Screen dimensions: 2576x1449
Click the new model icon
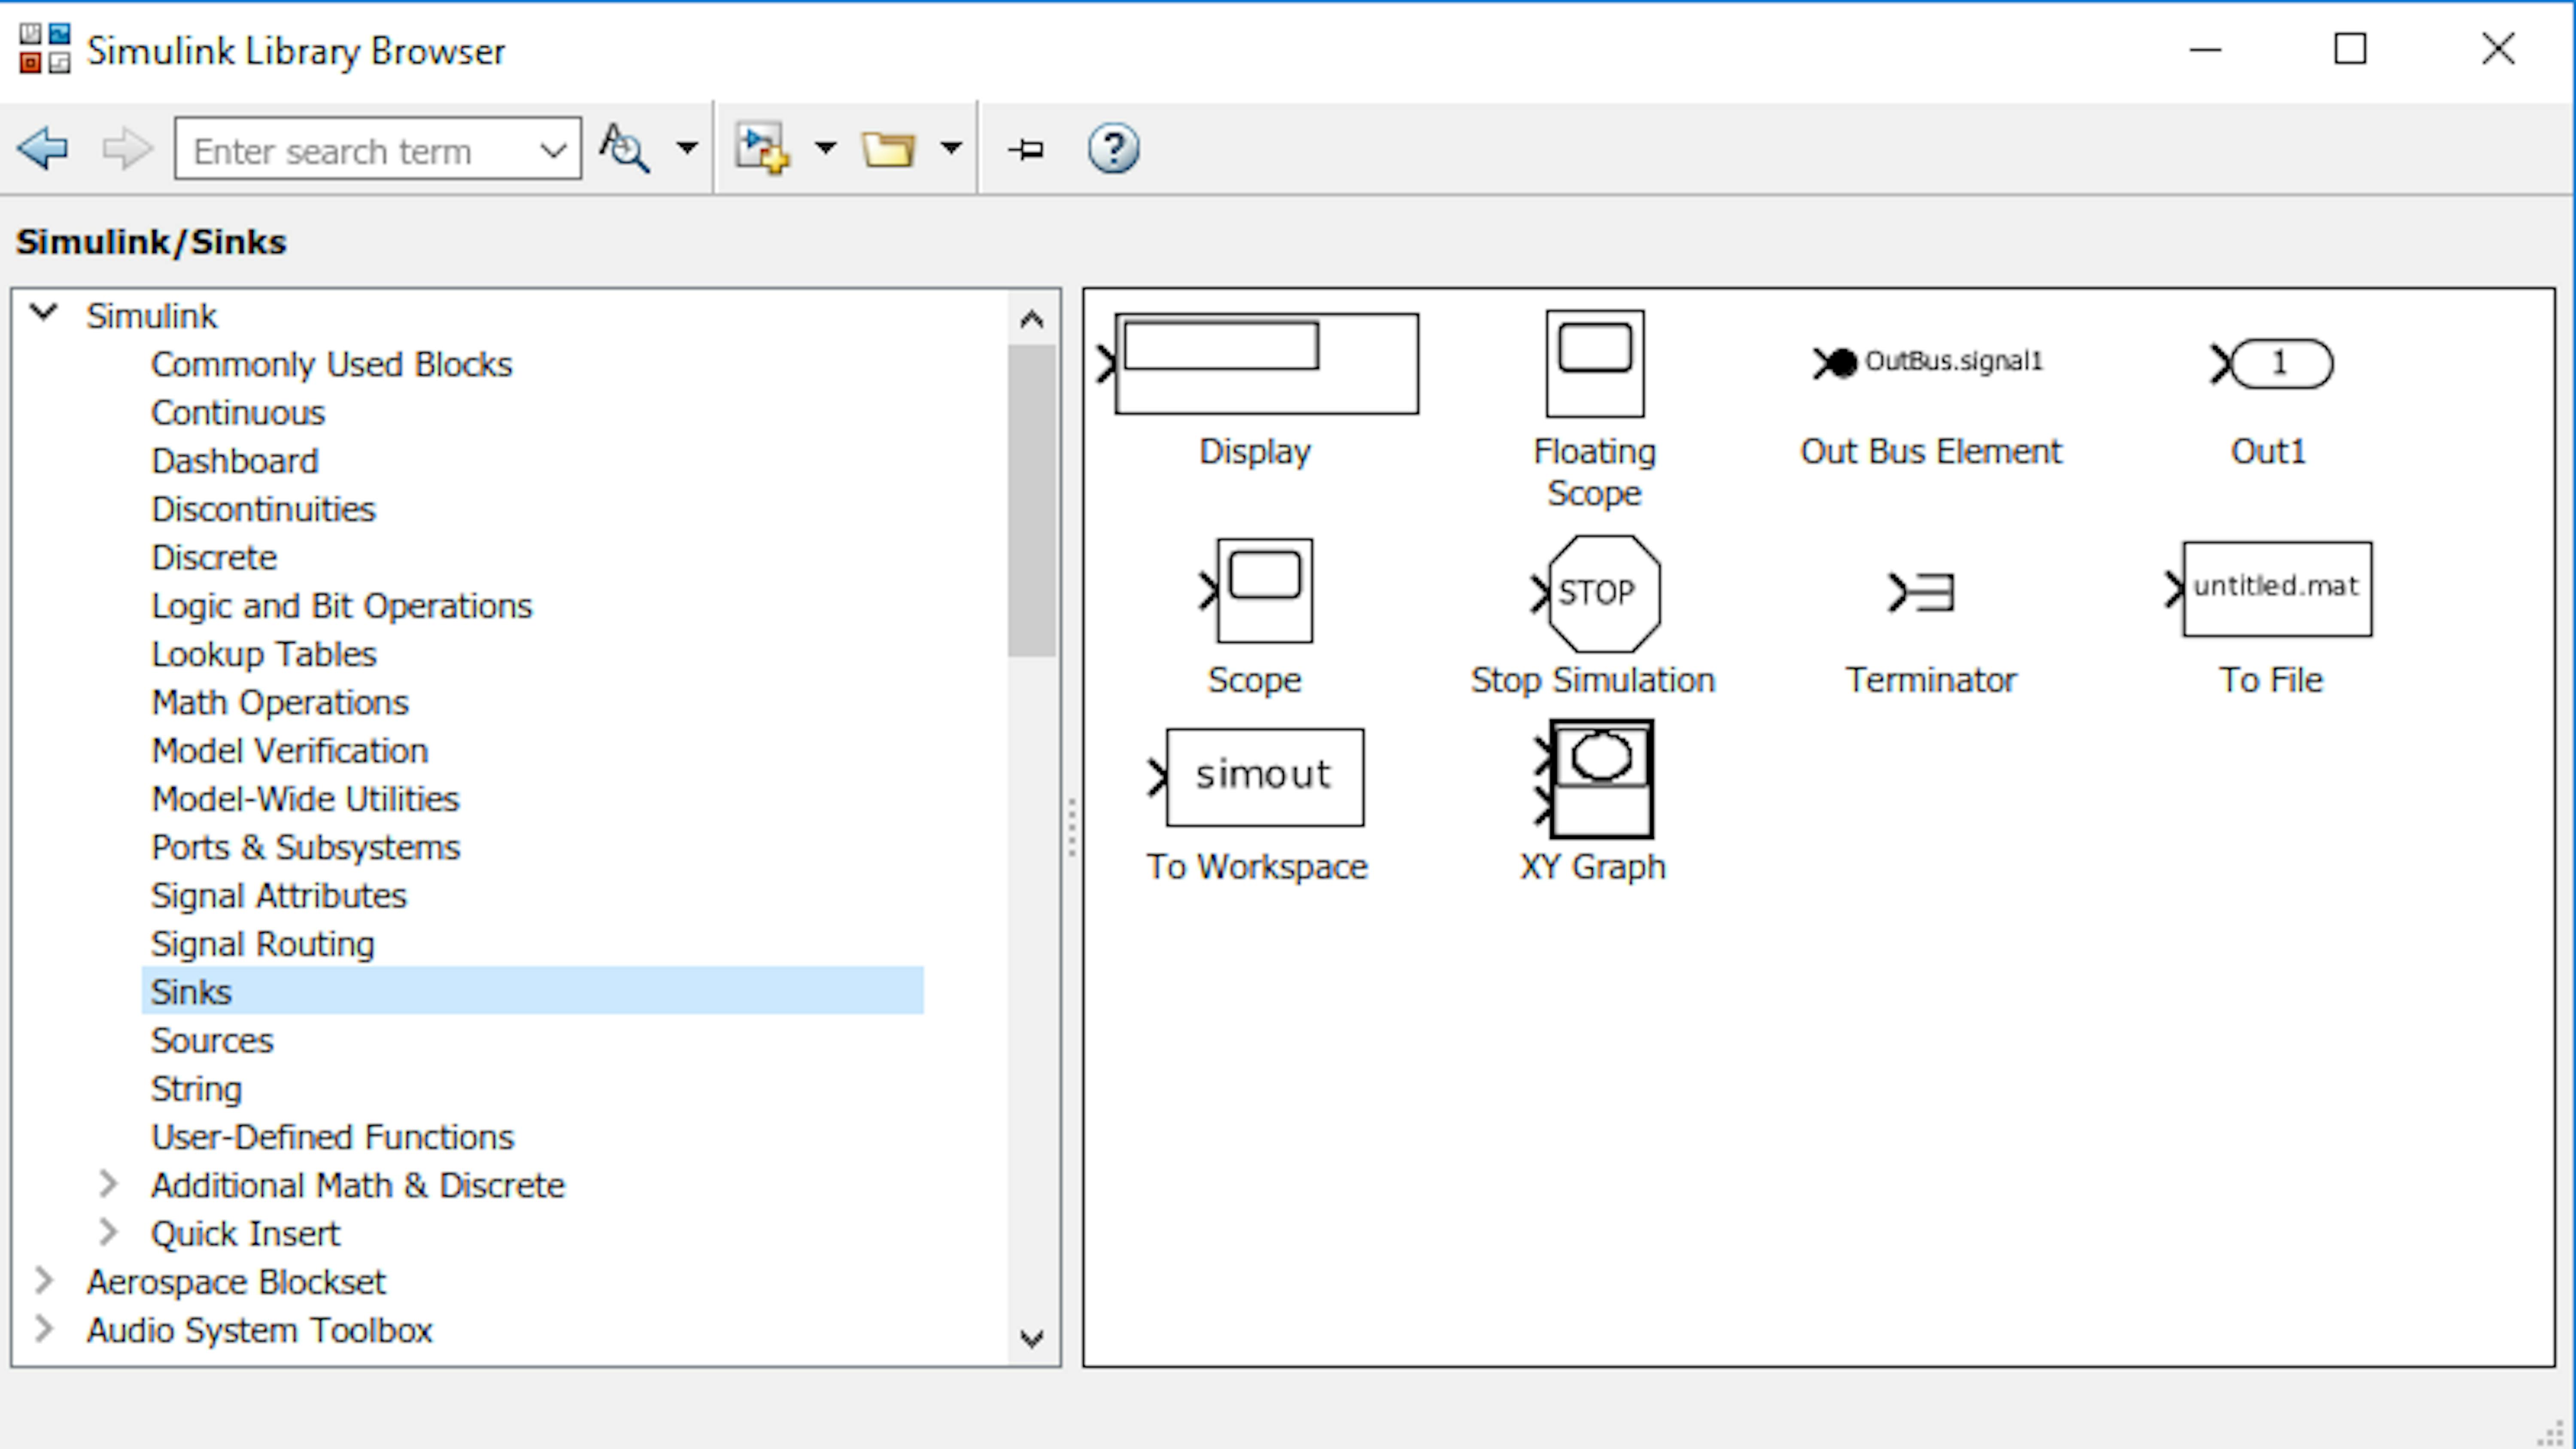point(762,149)
